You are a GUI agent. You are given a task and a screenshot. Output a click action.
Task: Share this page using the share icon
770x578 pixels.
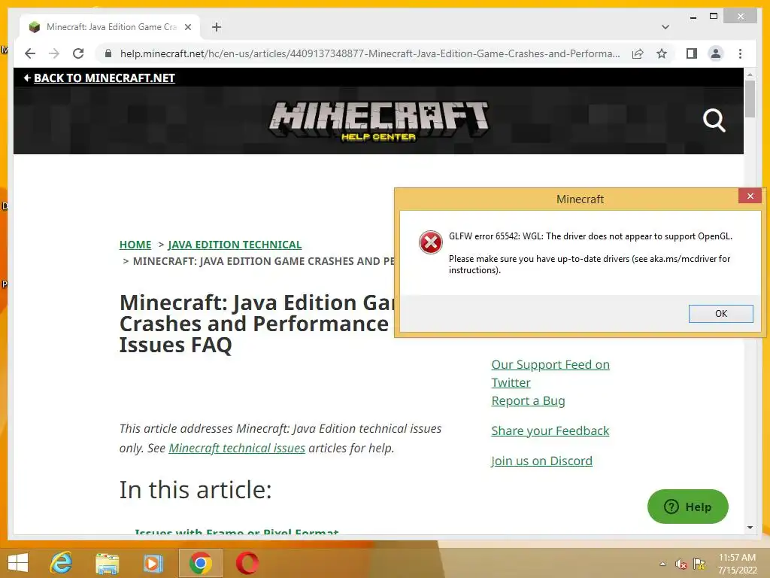(x=638, y=53)
